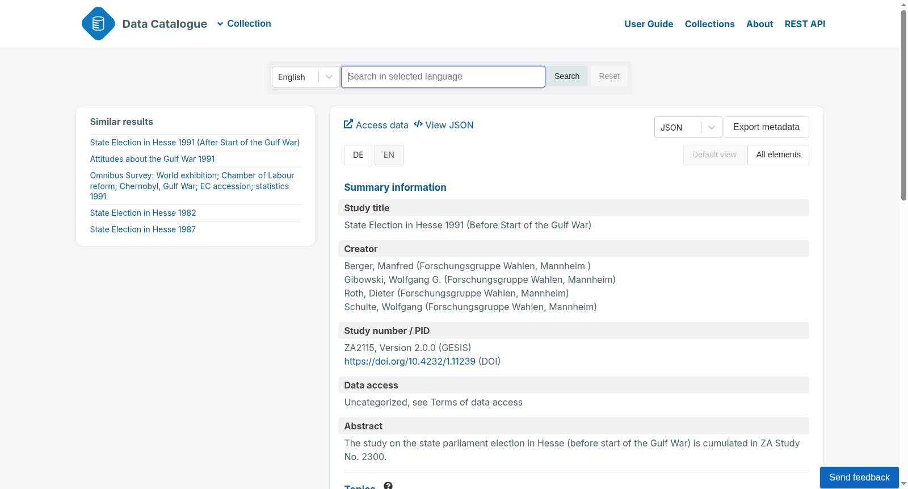Screen dimensions: 908x489
Task: Open Omnibus Survey World exhibition result
Action: click(x=192, y=186)
